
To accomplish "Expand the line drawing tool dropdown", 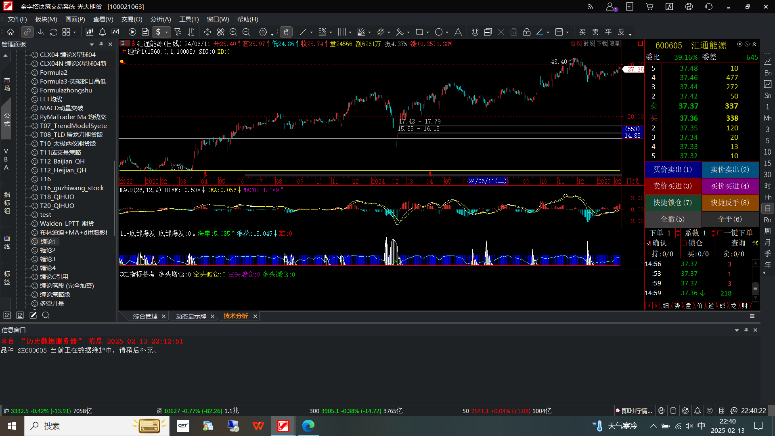I will point(311,32).
